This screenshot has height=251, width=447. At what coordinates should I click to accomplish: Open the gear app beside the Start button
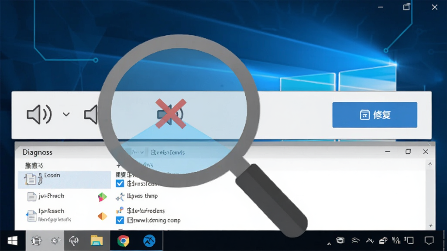click(37, 241)
